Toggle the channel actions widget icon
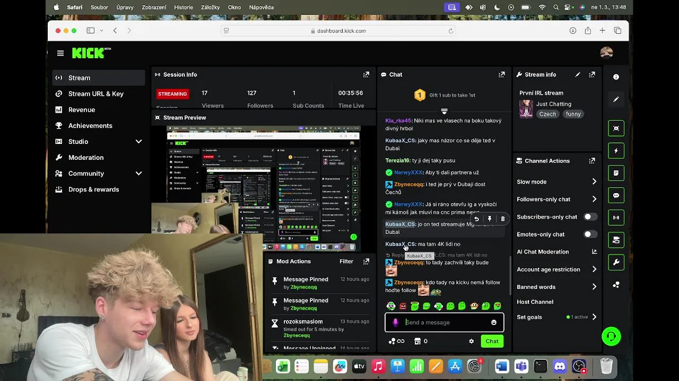This screenshot has height=381, width=679. 616,240
